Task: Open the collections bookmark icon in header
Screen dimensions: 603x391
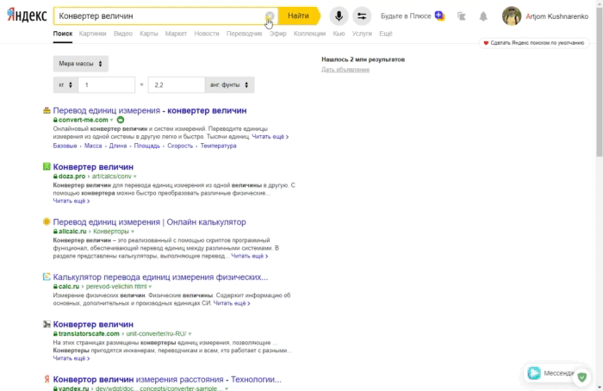Action: tap(461, 16)
